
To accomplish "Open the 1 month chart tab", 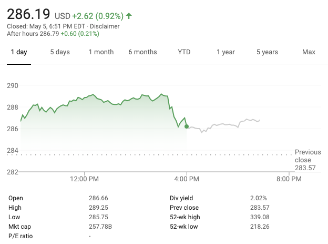I will pos(101,52).
